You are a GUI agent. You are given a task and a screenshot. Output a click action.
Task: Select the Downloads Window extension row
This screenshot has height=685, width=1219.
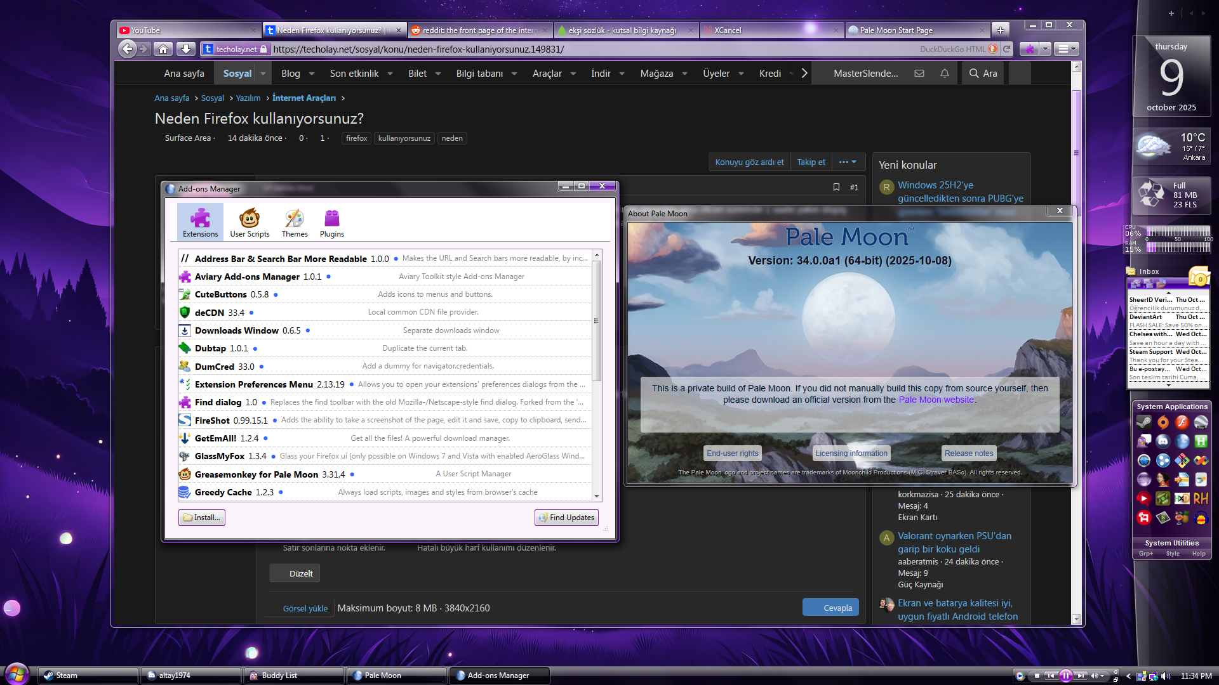(x=385, y=330)
